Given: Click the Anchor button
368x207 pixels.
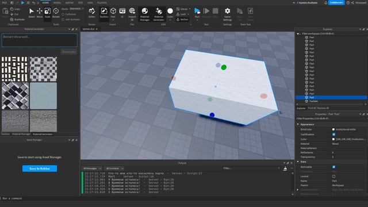Looking at the screenshot, I should (182, 20).
